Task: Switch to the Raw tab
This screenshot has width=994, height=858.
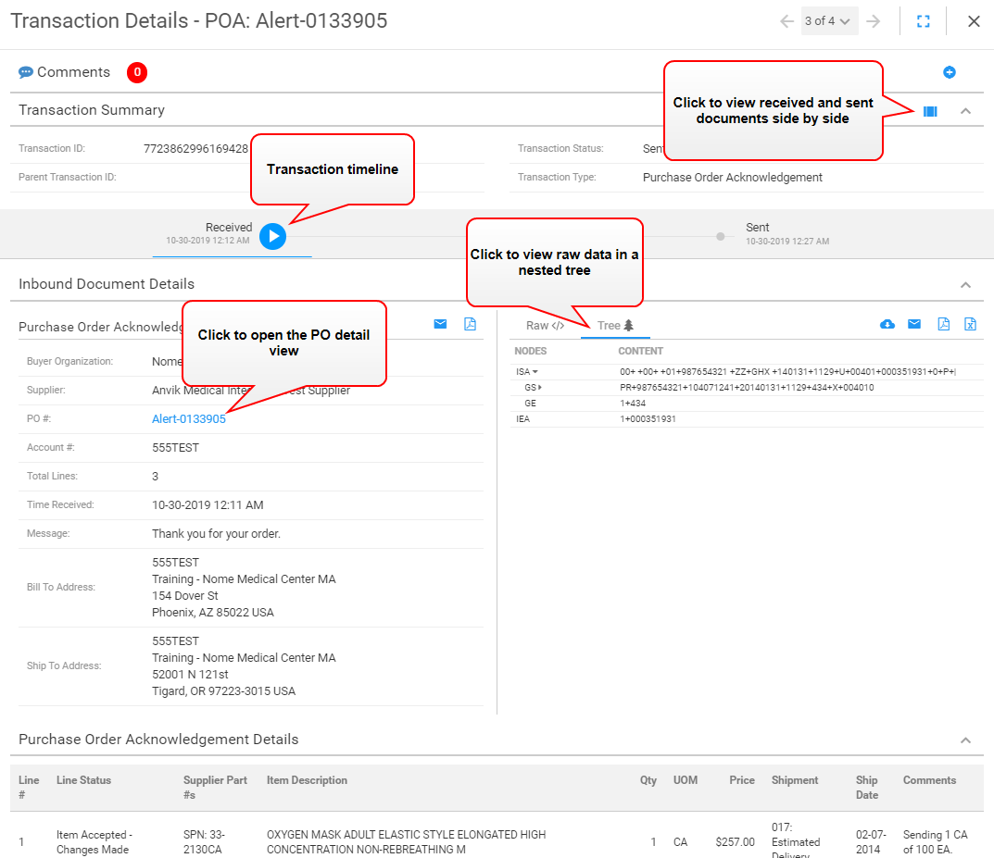Action: point(545,326)
